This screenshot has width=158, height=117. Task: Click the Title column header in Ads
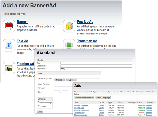coord(77,102)
